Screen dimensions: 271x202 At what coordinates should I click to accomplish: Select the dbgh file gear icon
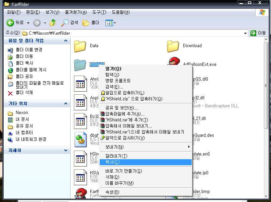pos(81,139)
